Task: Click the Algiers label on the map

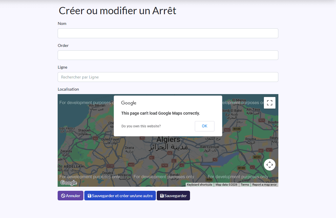Action: pos(168,140)
